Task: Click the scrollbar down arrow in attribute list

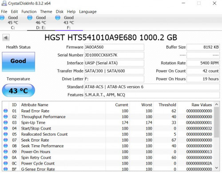Action: pos(217,168)
